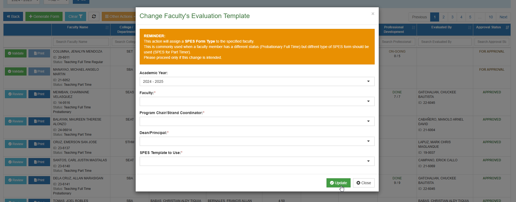This screenshot has height=202, width=516.
Task: Review MEIMBAN, CHARMAINE VELASQUEZ row
Action: [16, 94]
